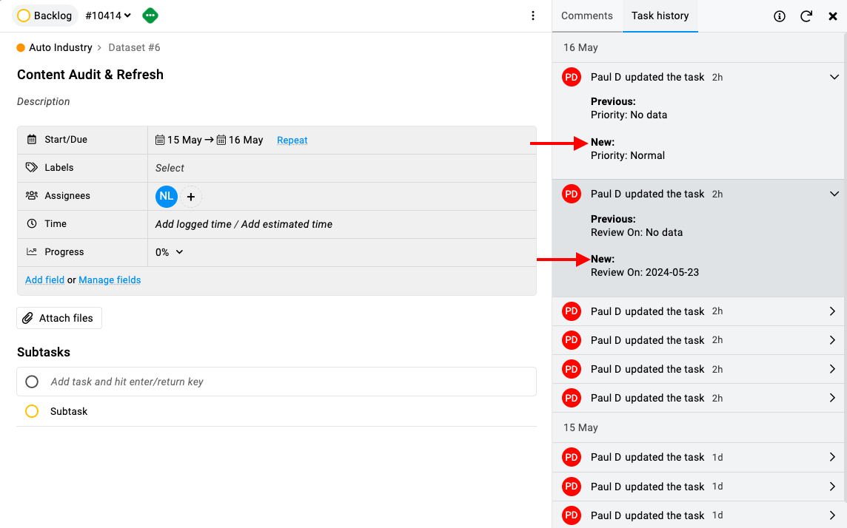847x528 pixels.
Task: Click the Add logged time field
Action: (x=193, y=224)
